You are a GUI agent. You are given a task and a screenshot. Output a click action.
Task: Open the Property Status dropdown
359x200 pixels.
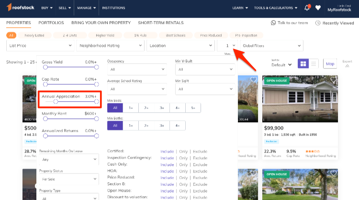pos(69,179)
